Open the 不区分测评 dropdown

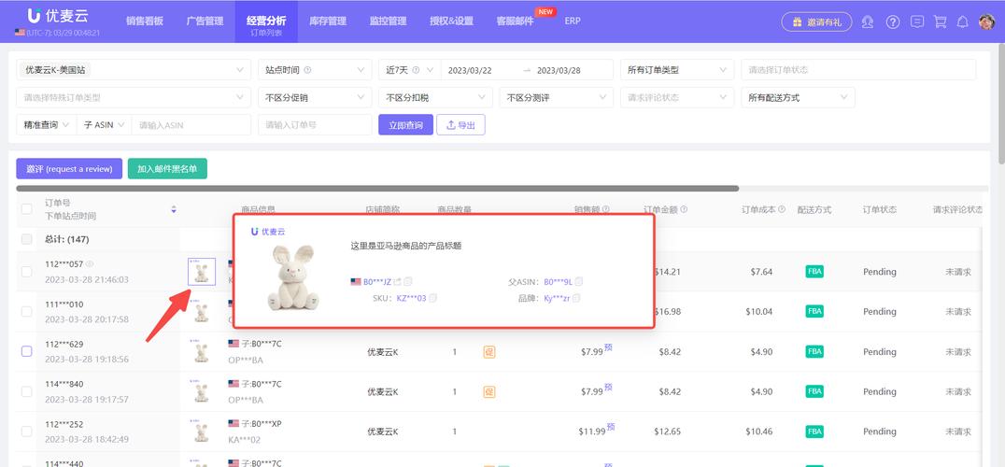(557, 97)
